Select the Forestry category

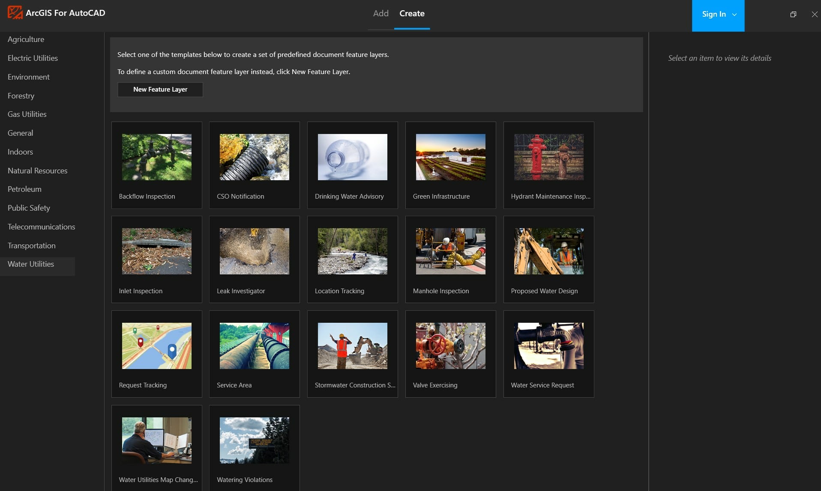[21, 96]
